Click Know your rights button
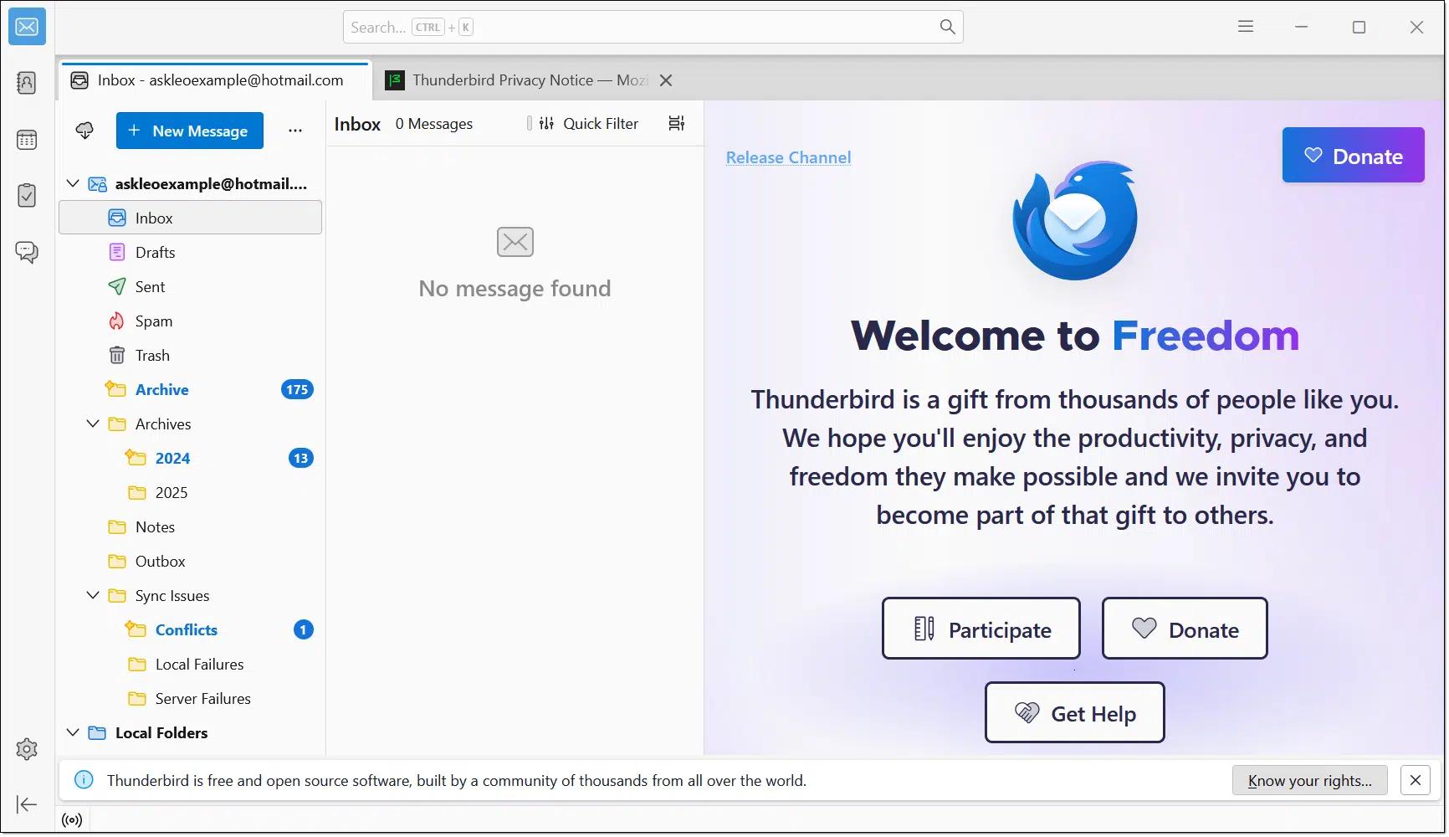 click(x=1310, y=780)
